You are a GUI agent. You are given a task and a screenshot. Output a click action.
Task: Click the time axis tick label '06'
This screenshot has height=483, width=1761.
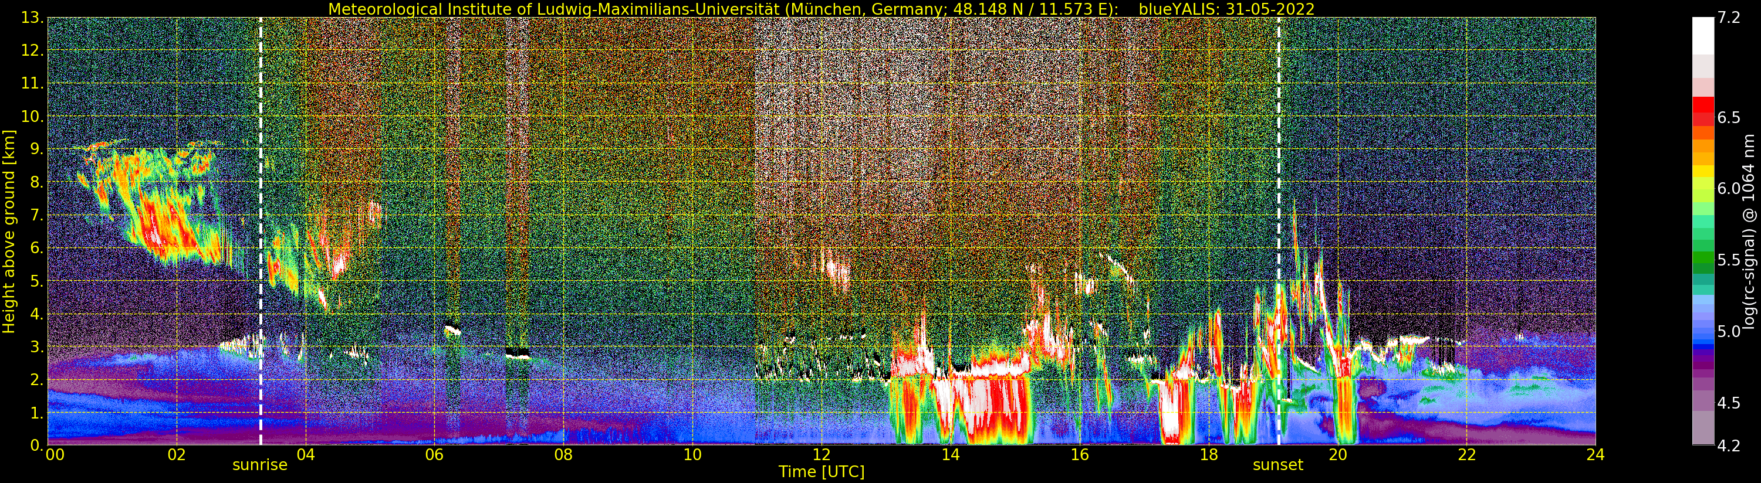point(434,454)
